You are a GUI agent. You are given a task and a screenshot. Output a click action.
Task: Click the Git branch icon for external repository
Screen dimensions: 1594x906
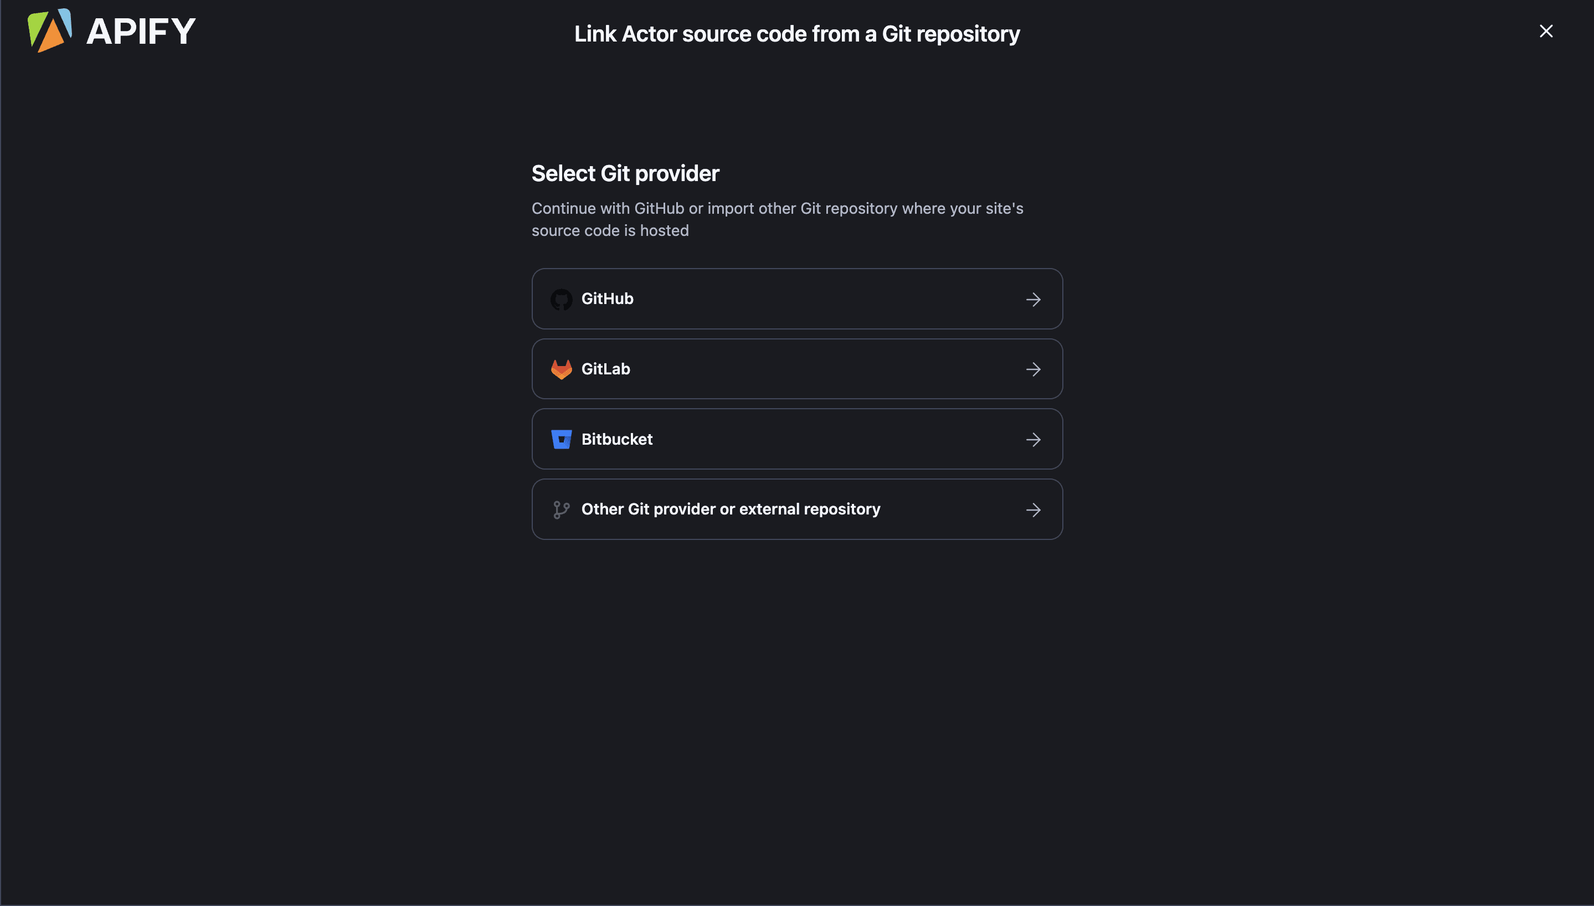coord(562,509)
